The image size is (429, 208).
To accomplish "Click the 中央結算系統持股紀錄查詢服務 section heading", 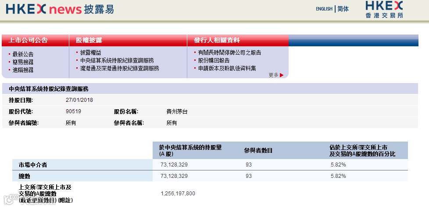I will (x=49, y=89).
